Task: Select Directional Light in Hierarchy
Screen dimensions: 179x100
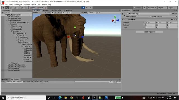Action: [15, 19]
